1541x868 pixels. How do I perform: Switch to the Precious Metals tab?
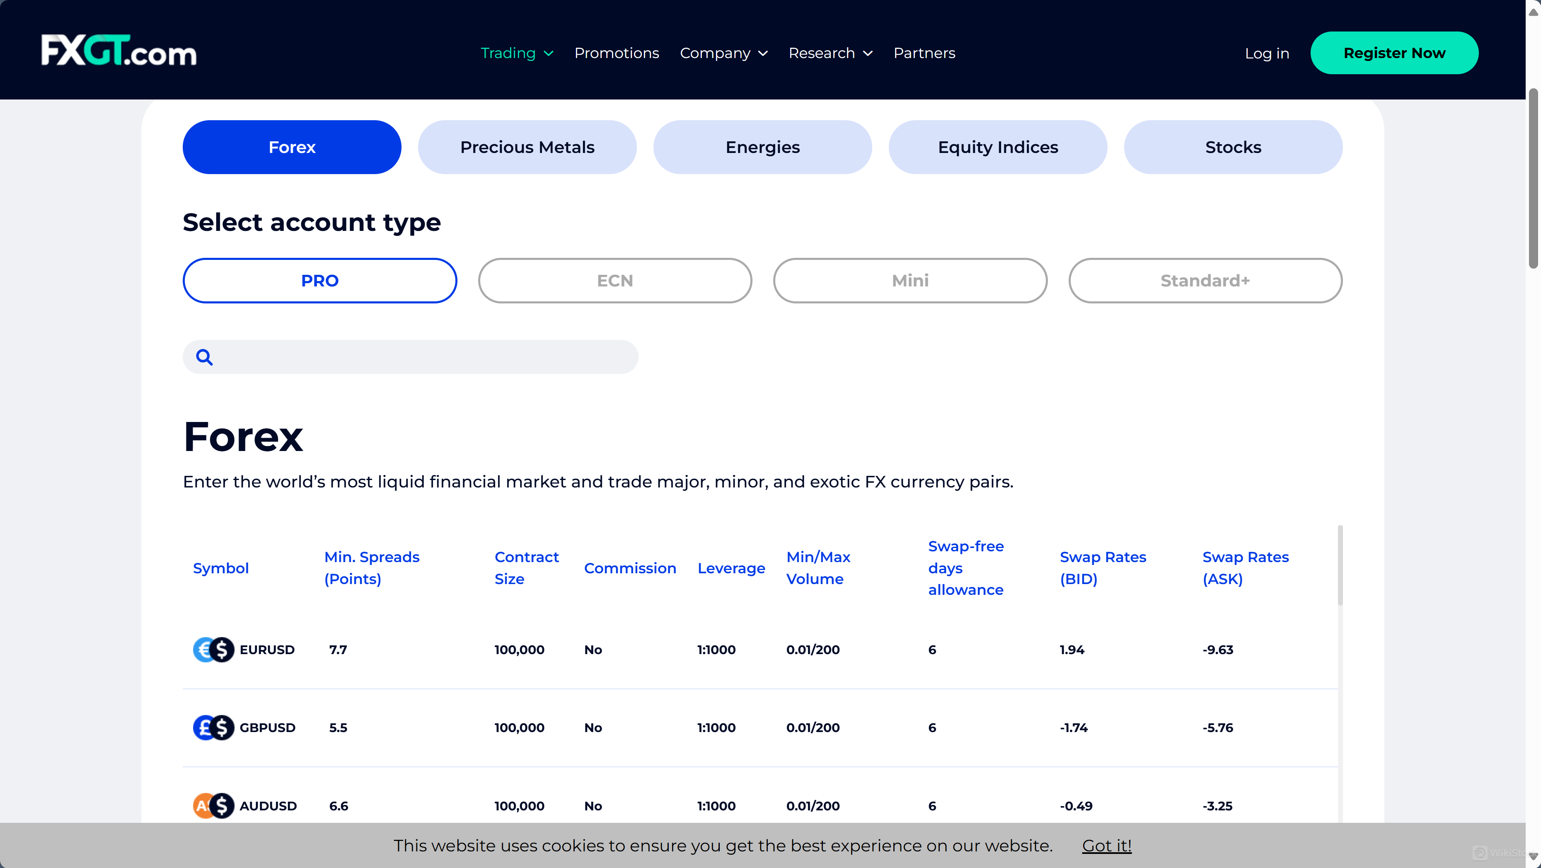point(526,147)
